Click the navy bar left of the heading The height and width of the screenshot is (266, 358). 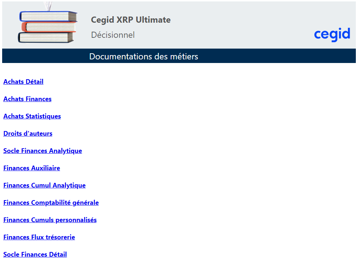point(43,56)
